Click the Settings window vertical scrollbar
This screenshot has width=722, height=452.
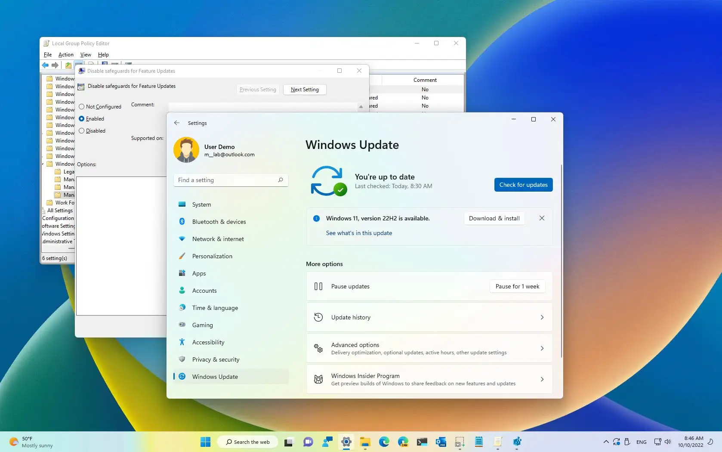[561, 260]
